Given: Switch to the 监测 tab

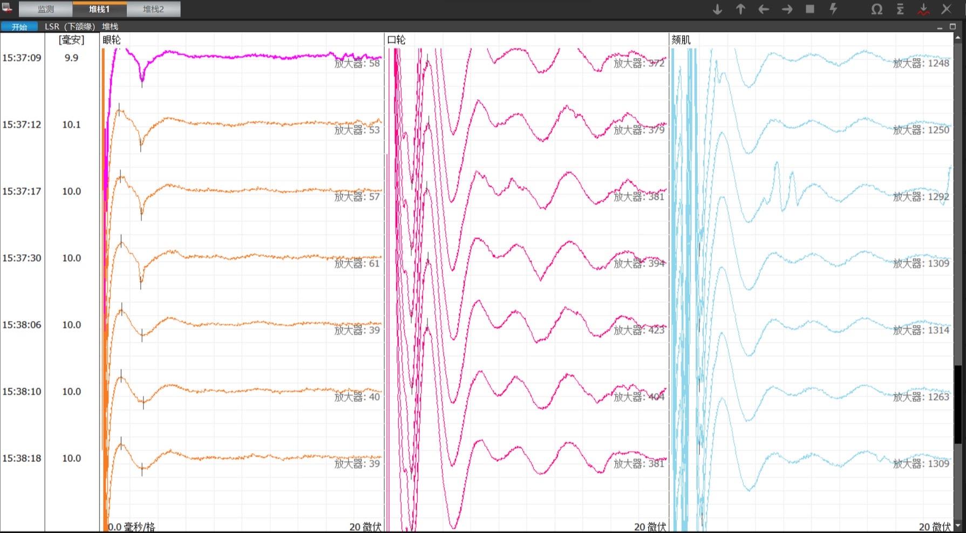Looking at the screenshot, I should [x=46, y=9].
